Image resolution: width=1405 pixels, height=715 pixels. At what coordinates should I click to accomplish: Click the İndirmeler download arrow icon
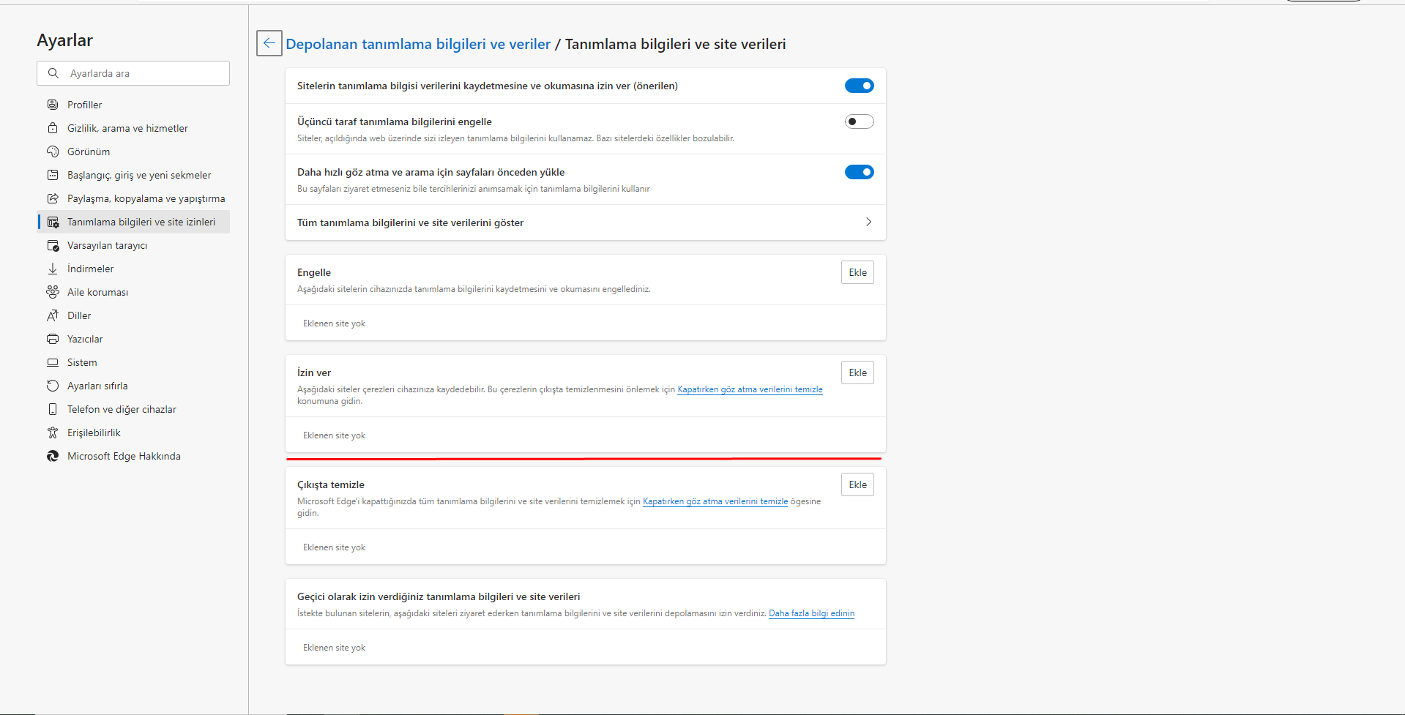(x=53, y=269)
